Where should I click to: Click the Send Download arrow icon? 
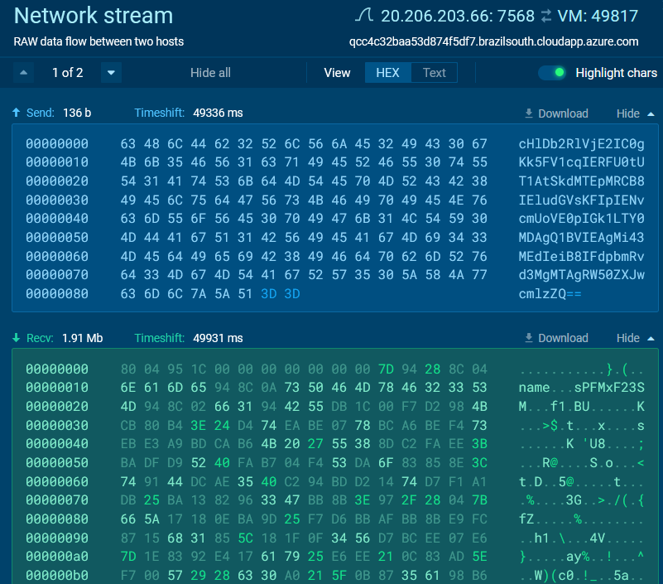529,113
